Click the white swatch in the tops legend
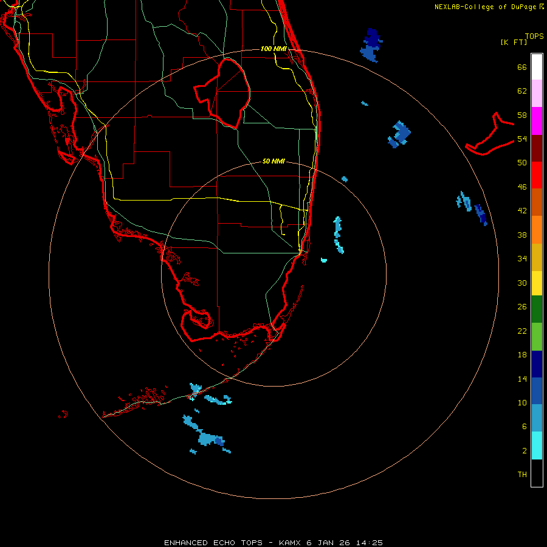This screenshot has width=547, height=547. (537, 67)
